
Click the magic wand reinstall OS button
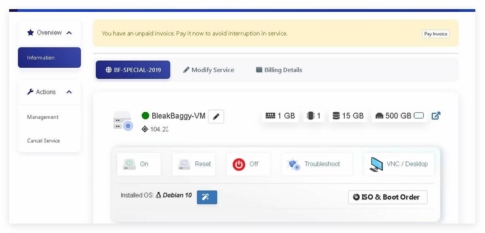click(207, 197)
